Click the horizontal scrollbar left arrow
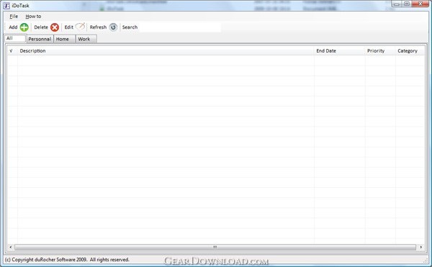 pyautogui.click(x=11, y=247)
